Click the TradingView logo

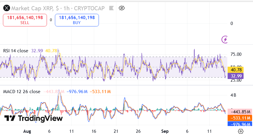[x=34, y=118]
